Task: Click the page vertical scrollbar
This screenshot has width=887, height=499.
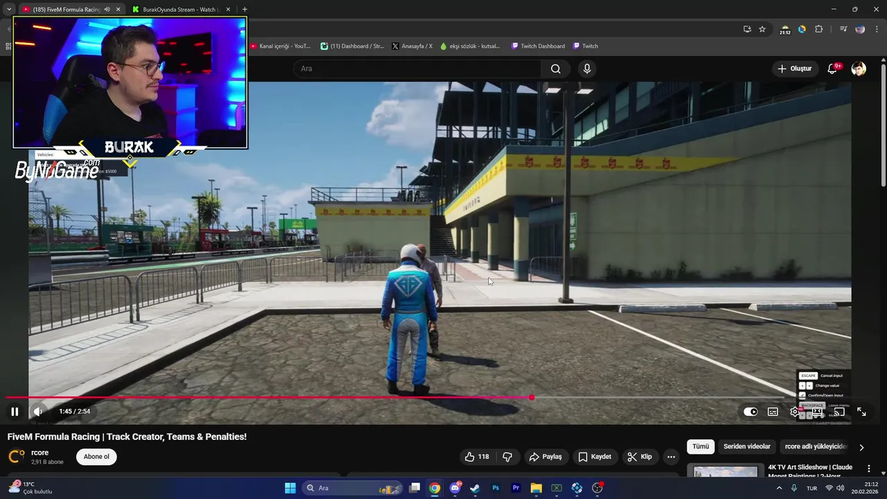Action: [883, 125]
